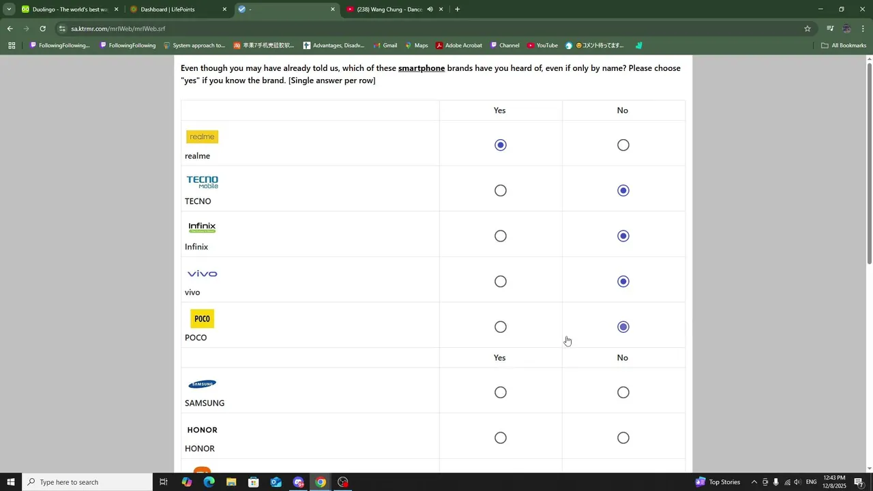Select Yes for vivo

(501, 282)
